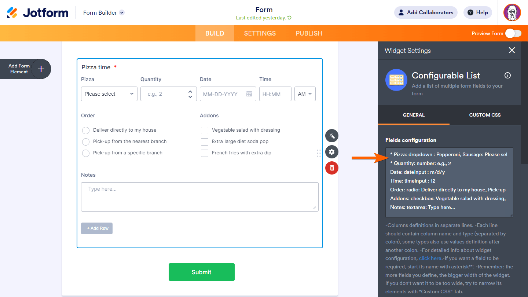Check 'French fries with extra dip'
The image size is (528, 297).
tap(205, 153)
